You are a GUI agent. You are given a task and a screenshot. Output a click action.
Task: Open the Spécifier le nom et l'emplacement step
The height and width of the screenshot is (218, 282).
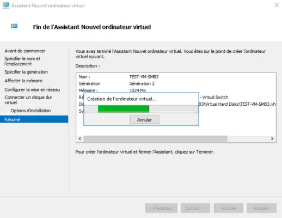coord(22,61)
